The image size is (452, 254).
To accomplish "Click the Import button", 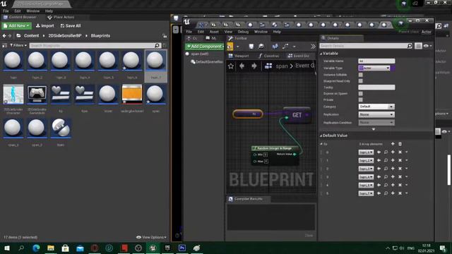I will pos(44,26).
